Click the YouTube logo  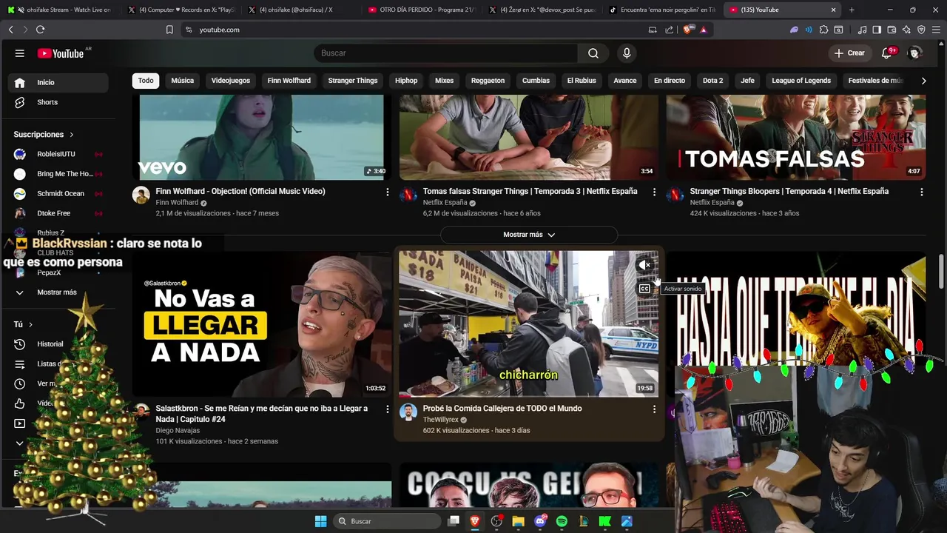click(61, 53)
